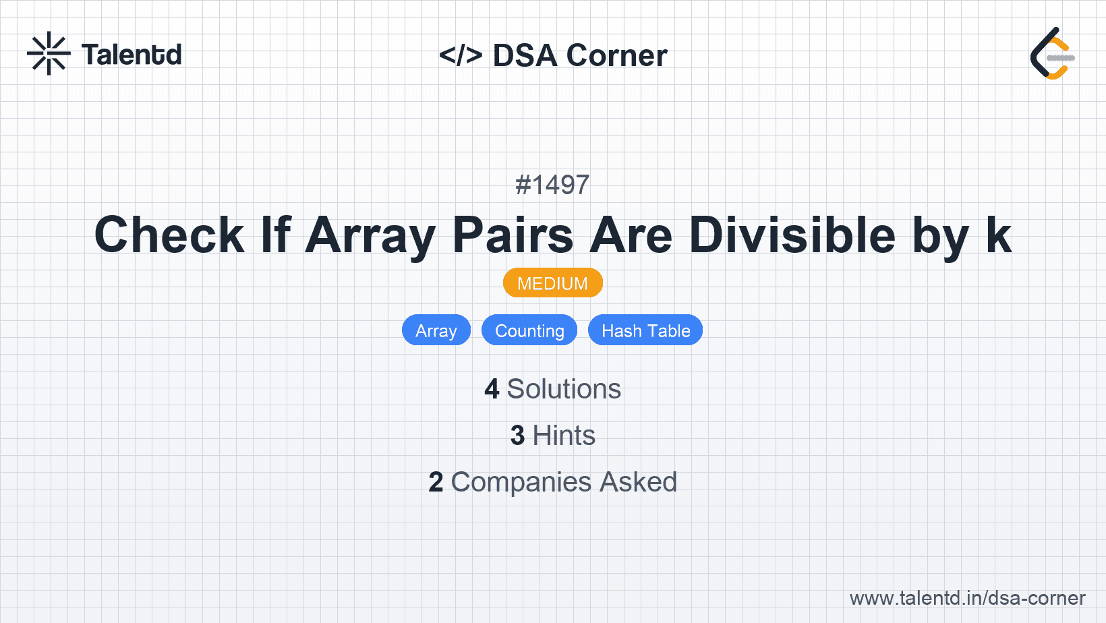Select the problem number #1497
The height and width of the screenshot is (623, 1106).
click(552, 185)
